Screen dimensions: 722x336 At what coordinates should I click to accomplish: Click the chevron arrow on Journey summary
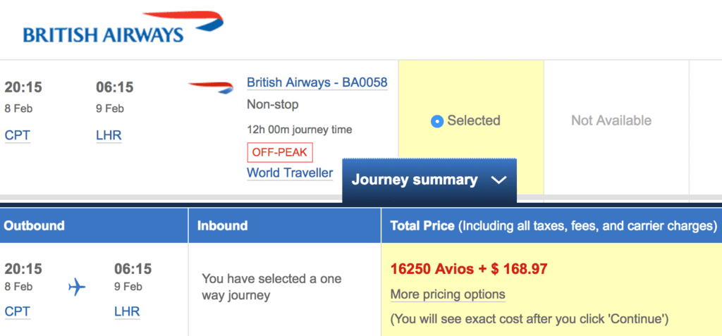(x=498, y=180)
